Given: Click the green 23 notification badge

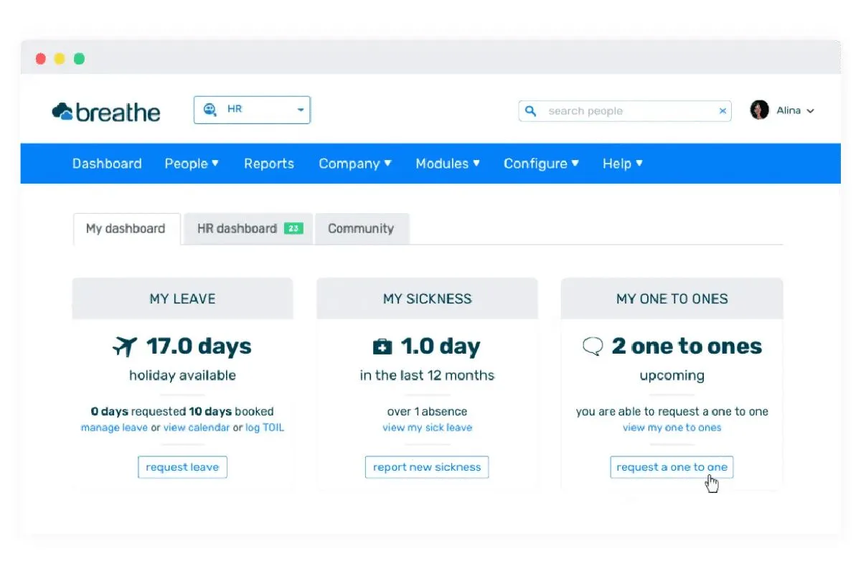Looking at the screenshot, I should pyautogui.click(x=293, y=229).
